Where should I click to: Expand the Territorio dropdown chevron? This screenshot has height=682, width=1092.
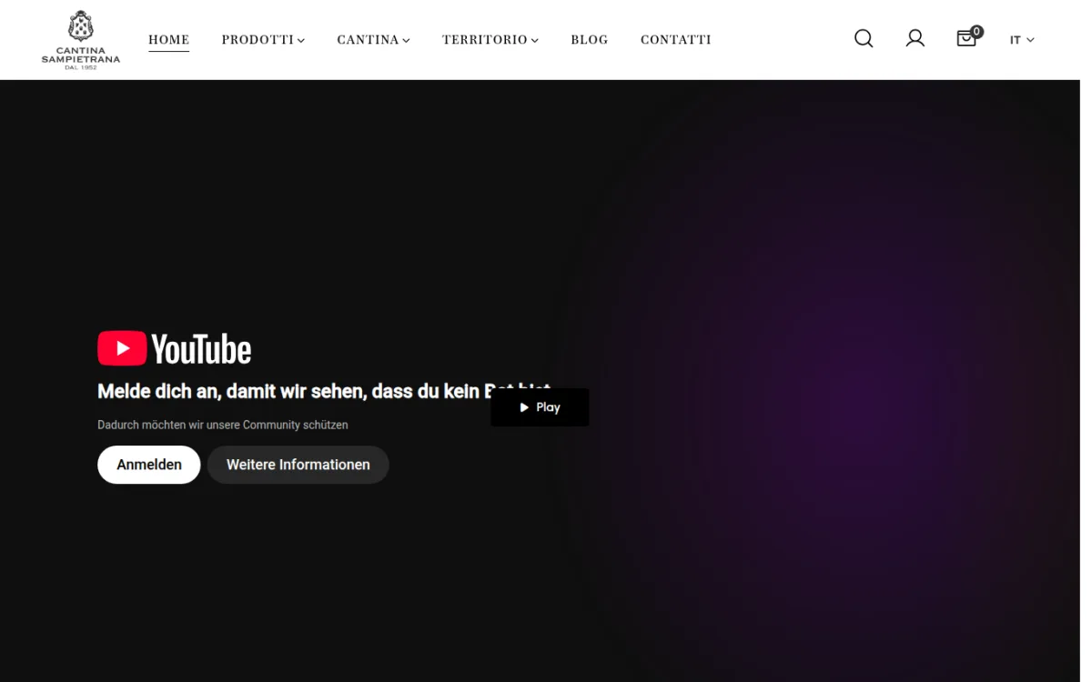[535, 40]
